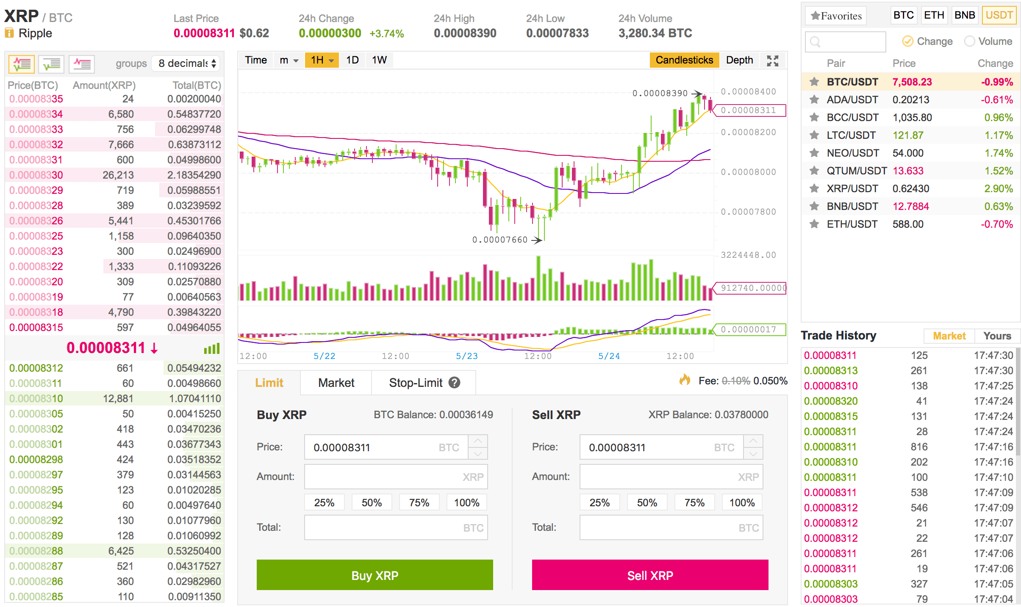Show sell orders only view icon

(82, 64)
